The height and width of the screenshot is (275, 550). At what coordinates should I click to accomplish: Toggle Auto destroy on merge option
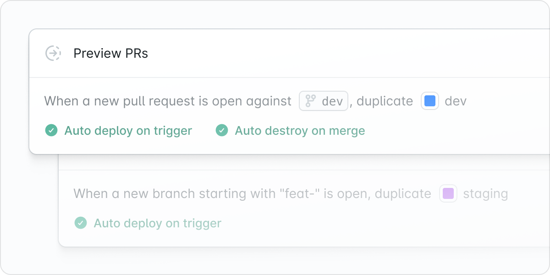pyautogui.click(x=300, y=131)
